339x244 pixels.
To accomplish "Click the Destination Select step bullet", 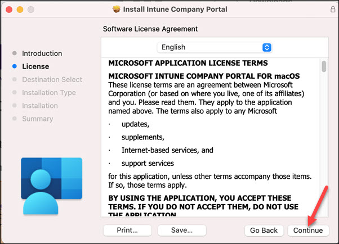I will pyautogui.click(x=15, y=79).
